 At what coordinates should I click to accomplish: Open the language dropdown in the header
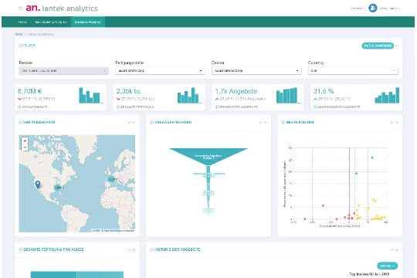(x=358, y=8)
